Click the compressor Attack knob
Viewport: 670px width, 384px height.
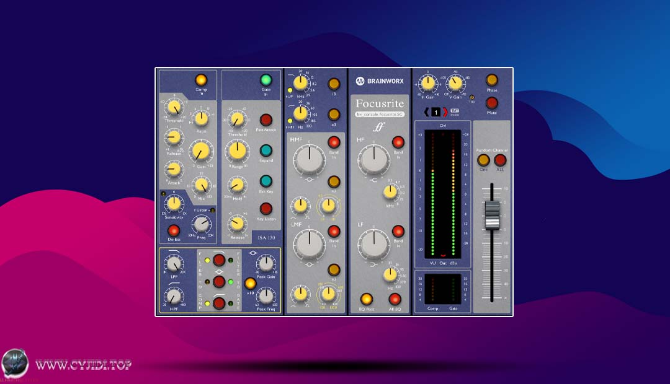174,169
